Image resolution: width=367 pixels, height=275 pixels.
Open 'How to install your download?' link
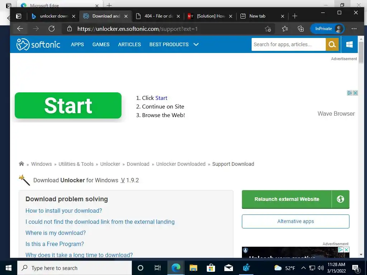64,211
